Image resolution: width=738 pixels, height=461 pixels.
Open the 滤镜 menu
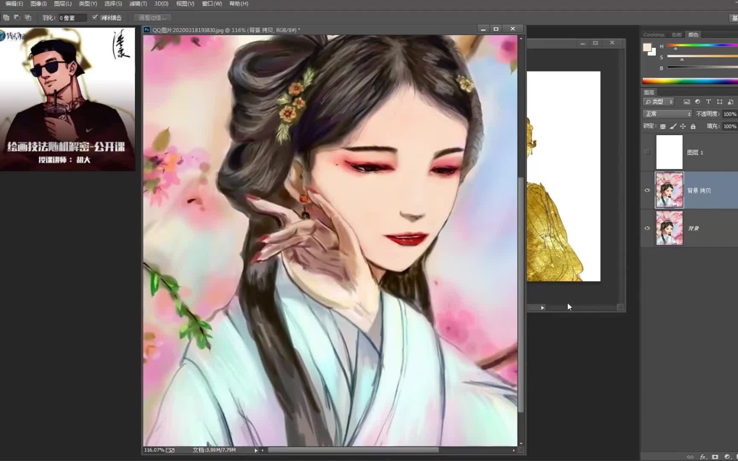click(138, 3)
